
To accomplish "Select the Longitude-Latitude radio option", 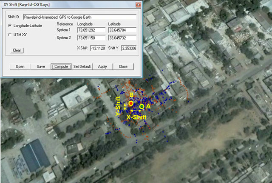I will (10, 26).
